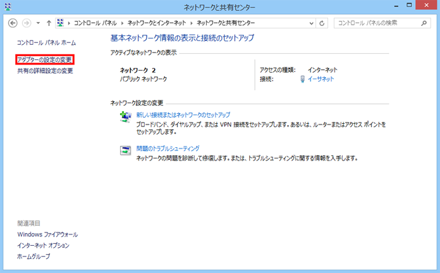
Task: Open インターネット オプション link
Action: pos(43,245)
